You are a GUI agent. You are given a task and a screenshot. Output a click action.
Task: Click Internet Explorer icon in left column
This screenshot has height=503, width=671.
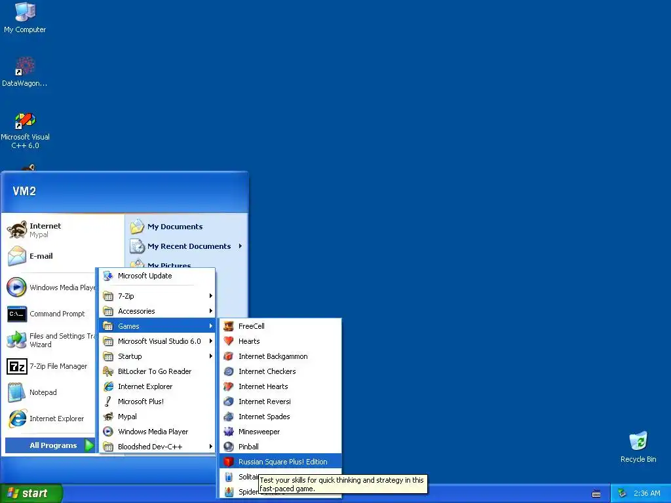(x=17, y=419)
